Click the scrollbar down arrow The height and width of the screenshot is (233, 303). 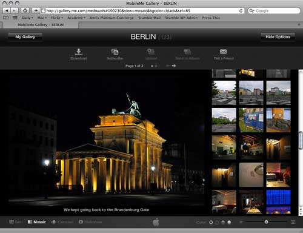click(301, 214)
